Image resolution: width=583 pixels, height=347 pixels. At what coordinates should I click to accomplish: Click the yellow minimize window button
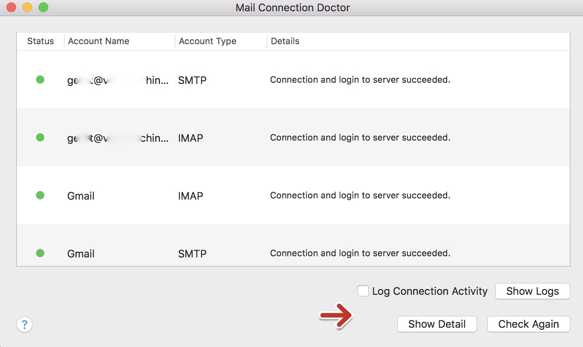27,7
